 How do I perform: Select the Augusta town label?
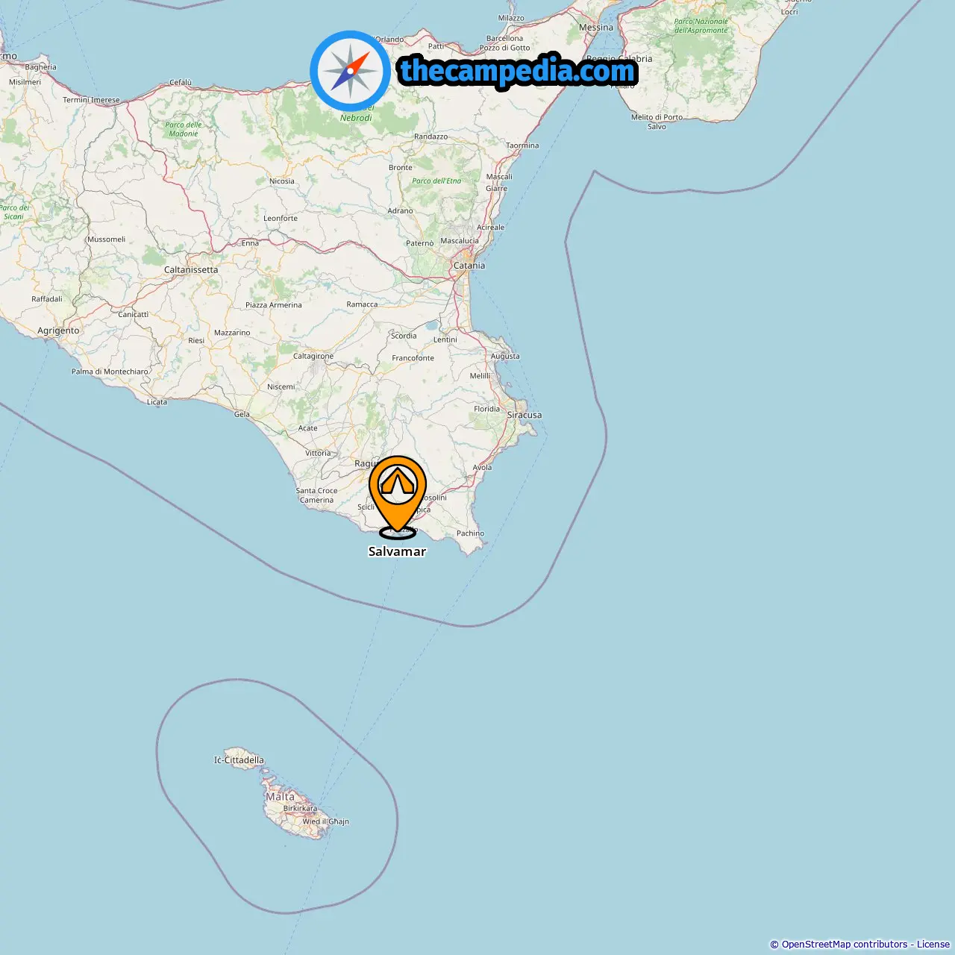(505, 356)
